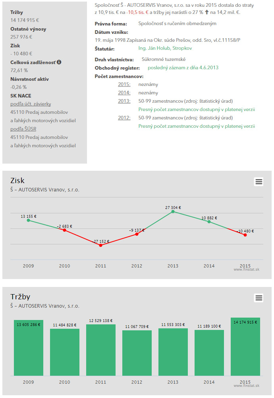This screenshot has height=398, width=274.
Task: Click the Ostatné výnosy value 257 976 €
Action: [21, 37]
